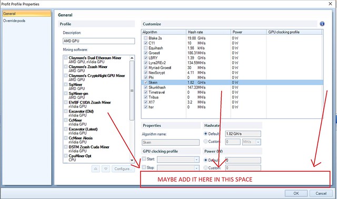Enable Claymore's CryptoNight GPU Miner checkbox
The width and height of the screenshot is (337, 199).
(x=66, y=76)
